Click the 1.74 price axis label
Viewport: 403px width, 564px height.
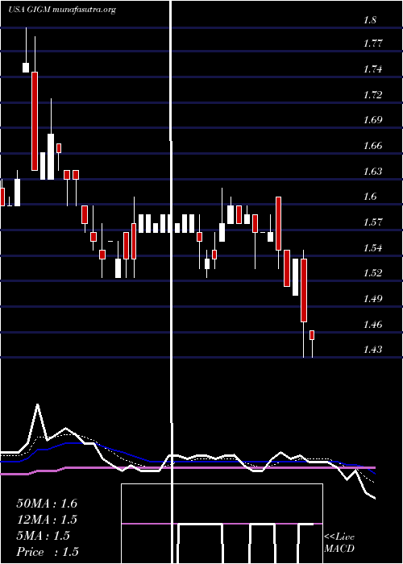[x=372, y=70]
